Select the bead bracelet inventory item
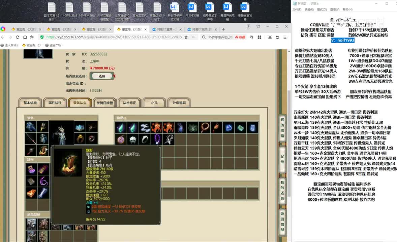This screenshot has width=397, height=242. point(204,128)
